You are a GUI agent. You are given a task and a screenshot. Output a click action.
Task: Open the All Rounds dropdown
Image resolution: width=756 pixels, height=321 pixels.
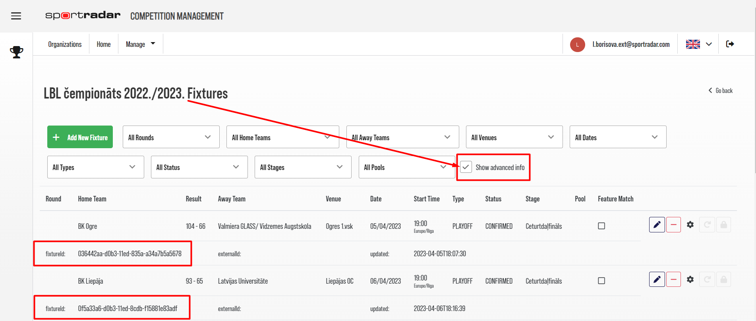(x=171, y=137)
